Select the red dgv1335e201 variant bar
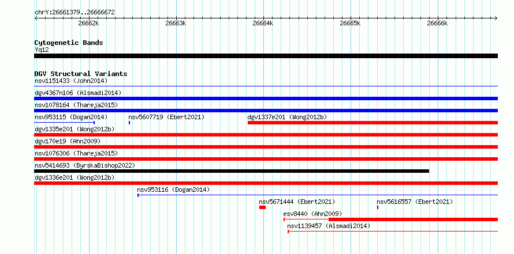This screenshot has width=514, height=254. click(266, 135)
